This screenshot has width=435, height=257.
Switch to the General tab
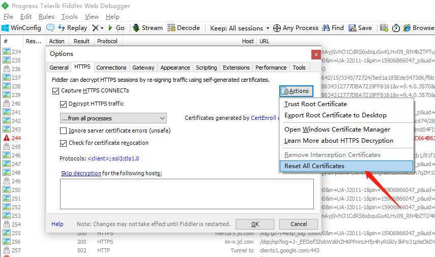59,68
